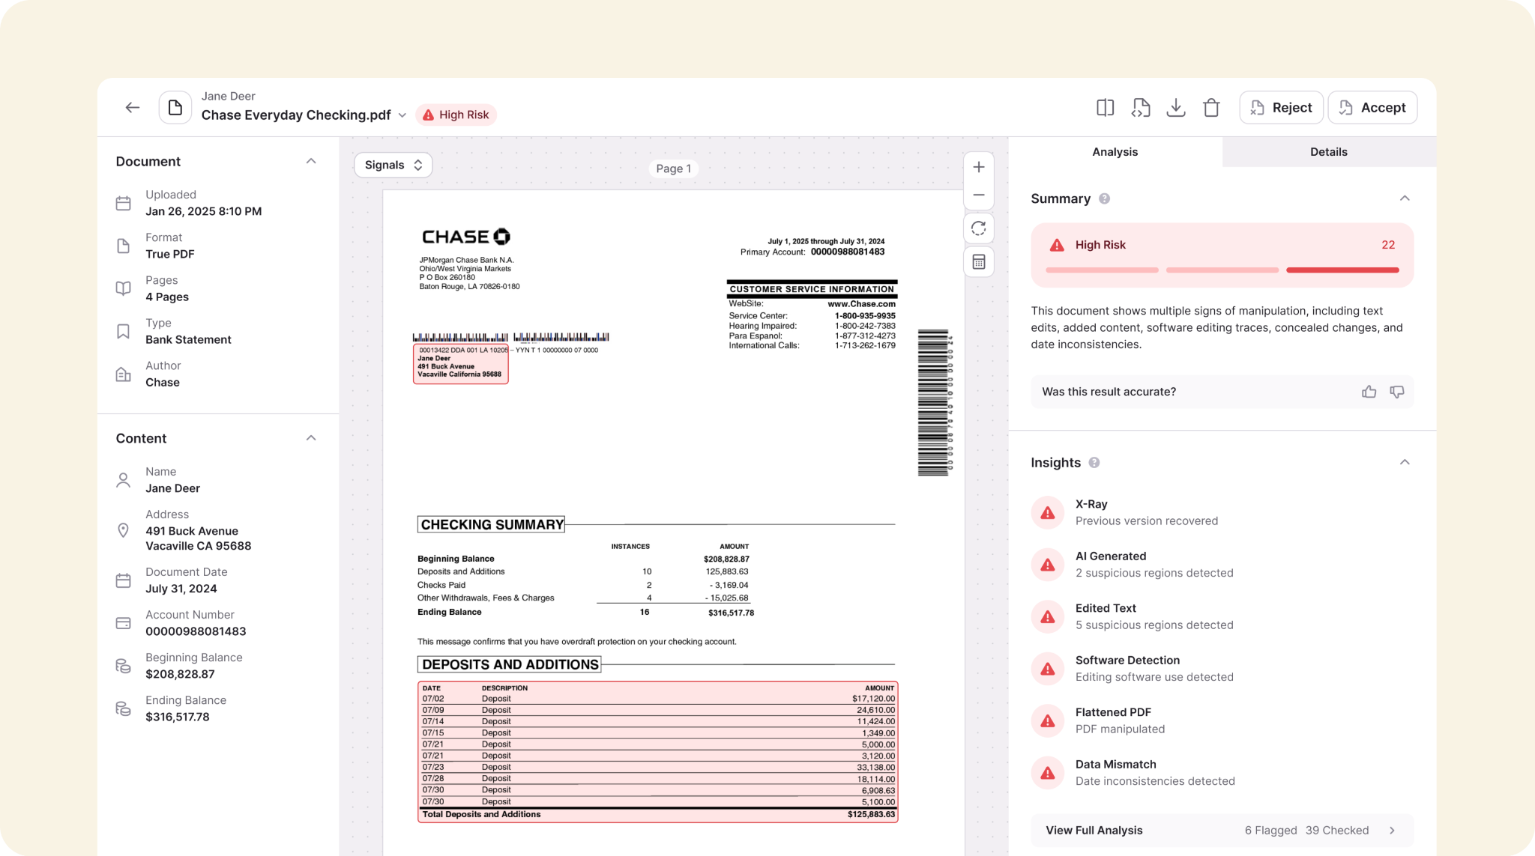Click the risk score number 22
This screenshot has width=1535, height=856.
[x=1388, y=245]
